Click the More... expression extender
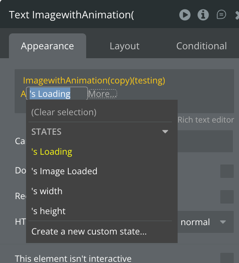 (x=102, y=94)
